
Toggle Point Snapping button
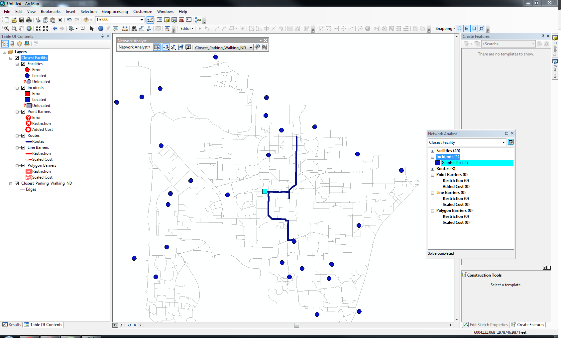(x=460, y=29)
